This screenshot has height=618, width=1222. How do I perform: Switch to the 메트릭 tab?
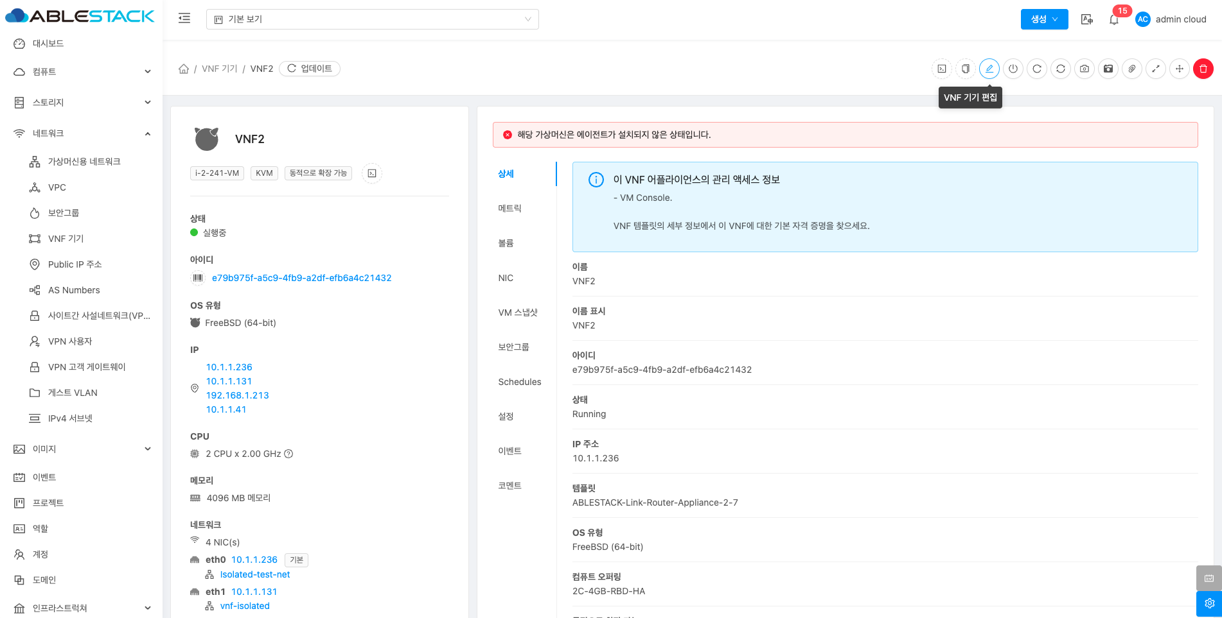point(509,209)
